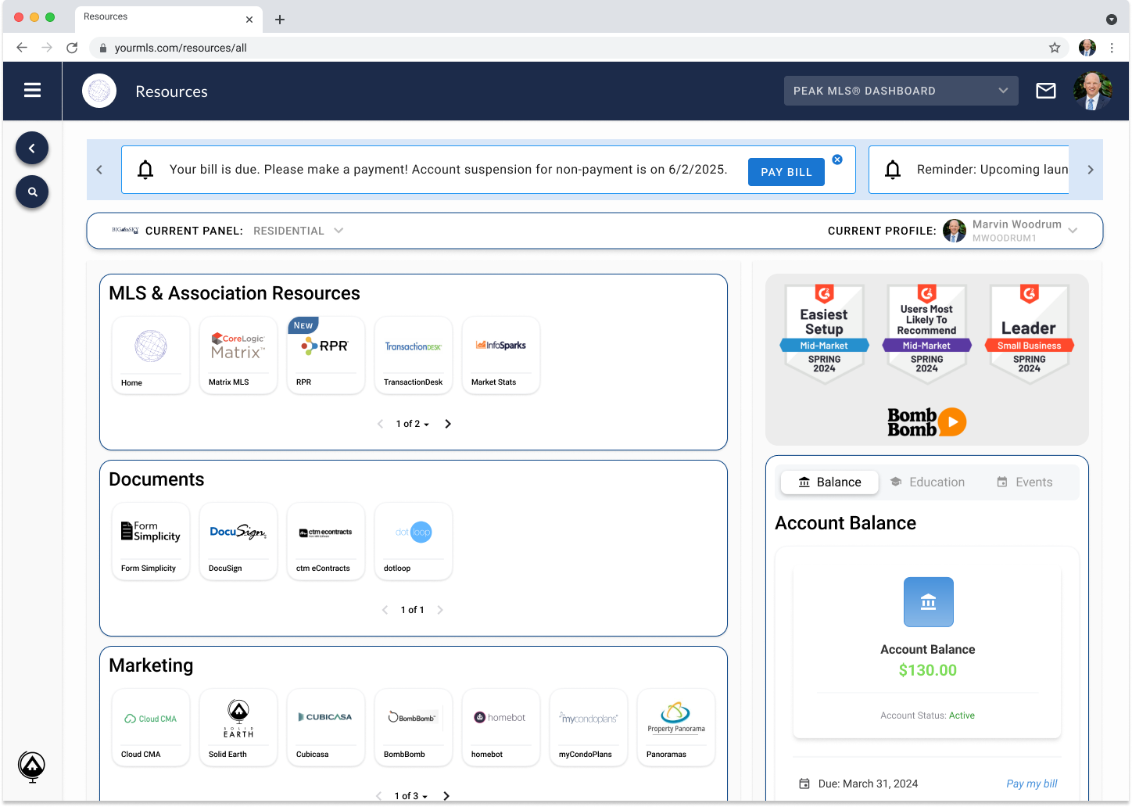The image size is (1132, 807).
Task: Reload the page in browser
Action: click(72, 48)
